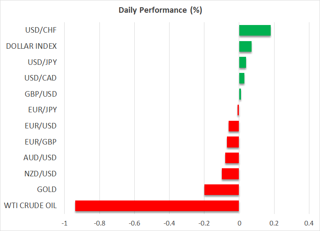Click the long WTI CRUDE OIL bar
The width and height of the screenshot is (320, 231).
[x=157, y=206]
